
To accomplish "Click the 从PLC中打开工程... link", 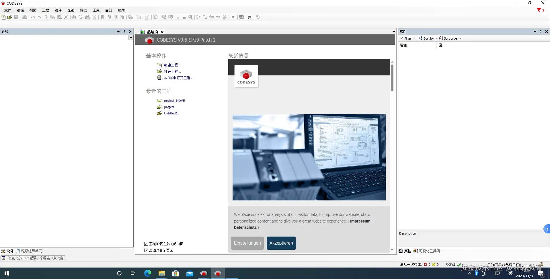I will click(x=178, y=78).
